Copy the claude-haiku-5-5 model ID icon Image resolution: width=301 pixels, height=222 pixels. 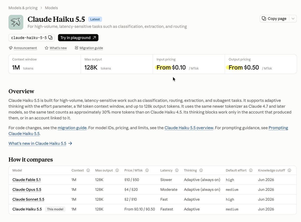pos(50,38)
